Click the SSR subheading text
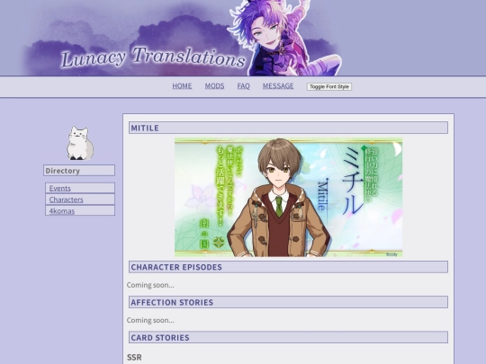 click(134, 357)
